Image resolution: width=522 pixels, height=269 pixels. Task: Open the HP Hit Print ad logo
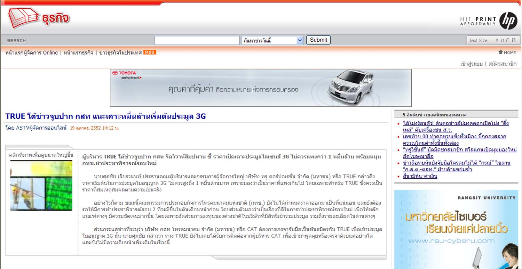[x=489, y=21]
